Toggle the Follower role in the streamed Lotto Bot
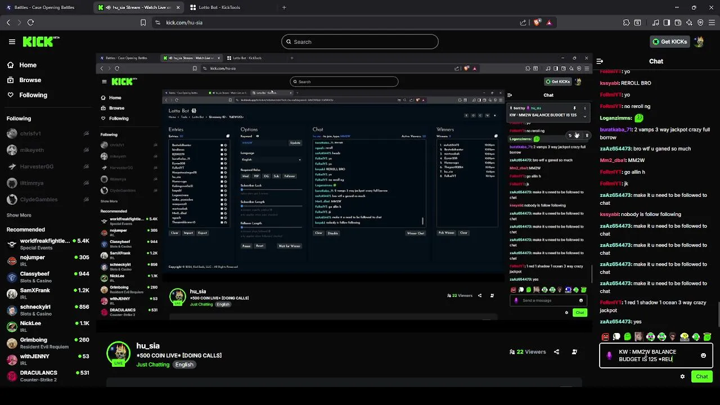720x405 pixels. click(x=290, y=176)
